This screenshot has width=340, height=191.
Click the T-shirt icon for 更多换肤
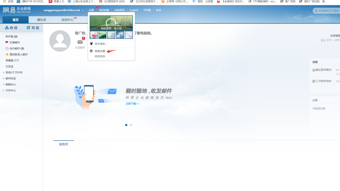click(x=91, y=44)
